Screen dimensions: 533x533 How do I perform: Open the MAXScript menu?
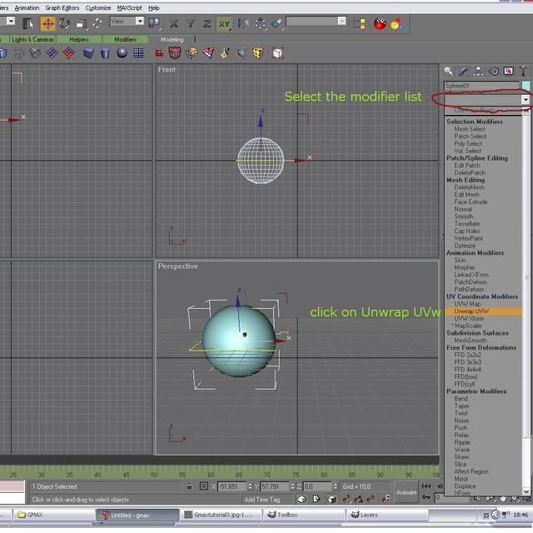(129, 7)
